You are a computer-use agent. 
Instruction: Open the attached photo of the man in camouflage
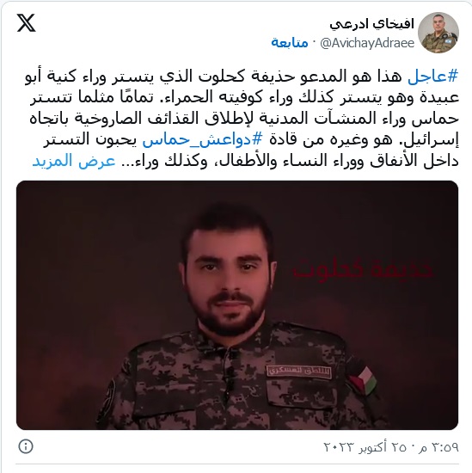[x=237, y=305]
